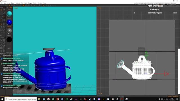Select the Move tool in the left toolbar
Image resolution: width=180 pixels, height=101 pixels.
(x=1, y=27)
